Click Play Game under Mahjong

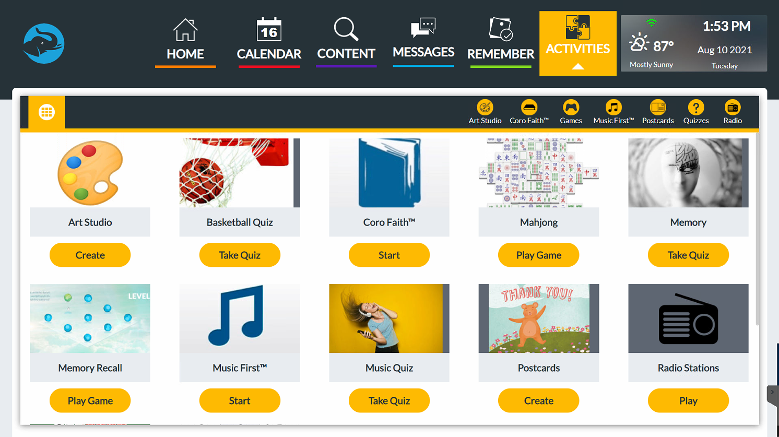pyautogui.click(x=539, y=255)
